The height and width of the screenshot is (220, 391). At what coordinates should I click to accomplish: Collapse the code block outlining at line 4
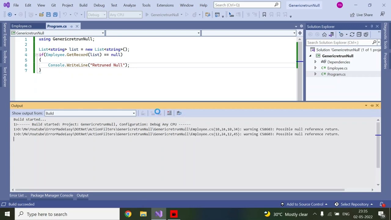pos(37,55)
